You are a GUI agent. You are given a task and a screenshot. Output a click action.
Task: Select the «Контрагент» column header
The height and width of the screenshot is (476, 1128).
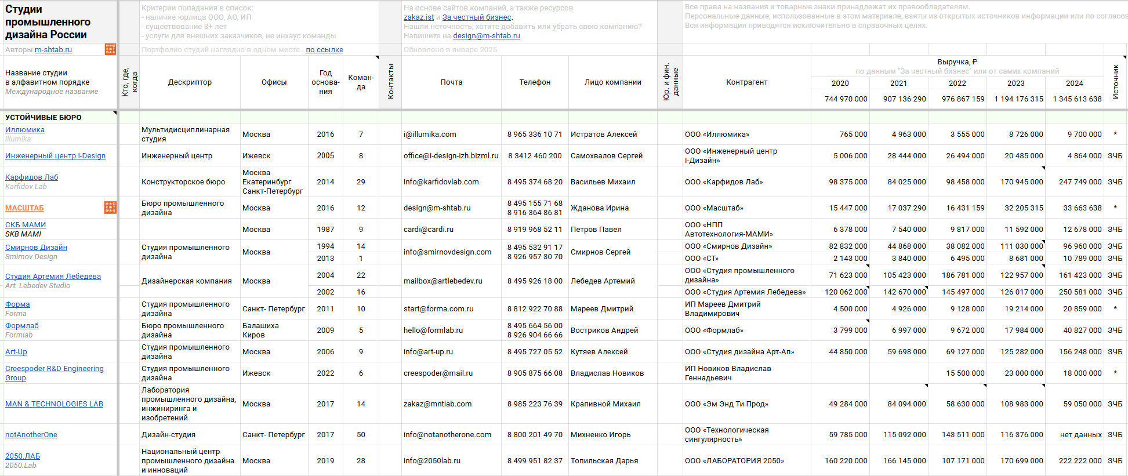click(x=747, y=82)
